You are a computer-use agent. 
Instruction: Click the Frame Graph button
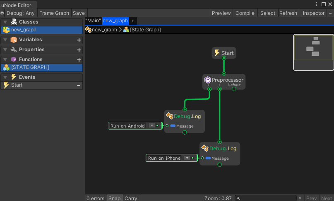click(54, 13)
